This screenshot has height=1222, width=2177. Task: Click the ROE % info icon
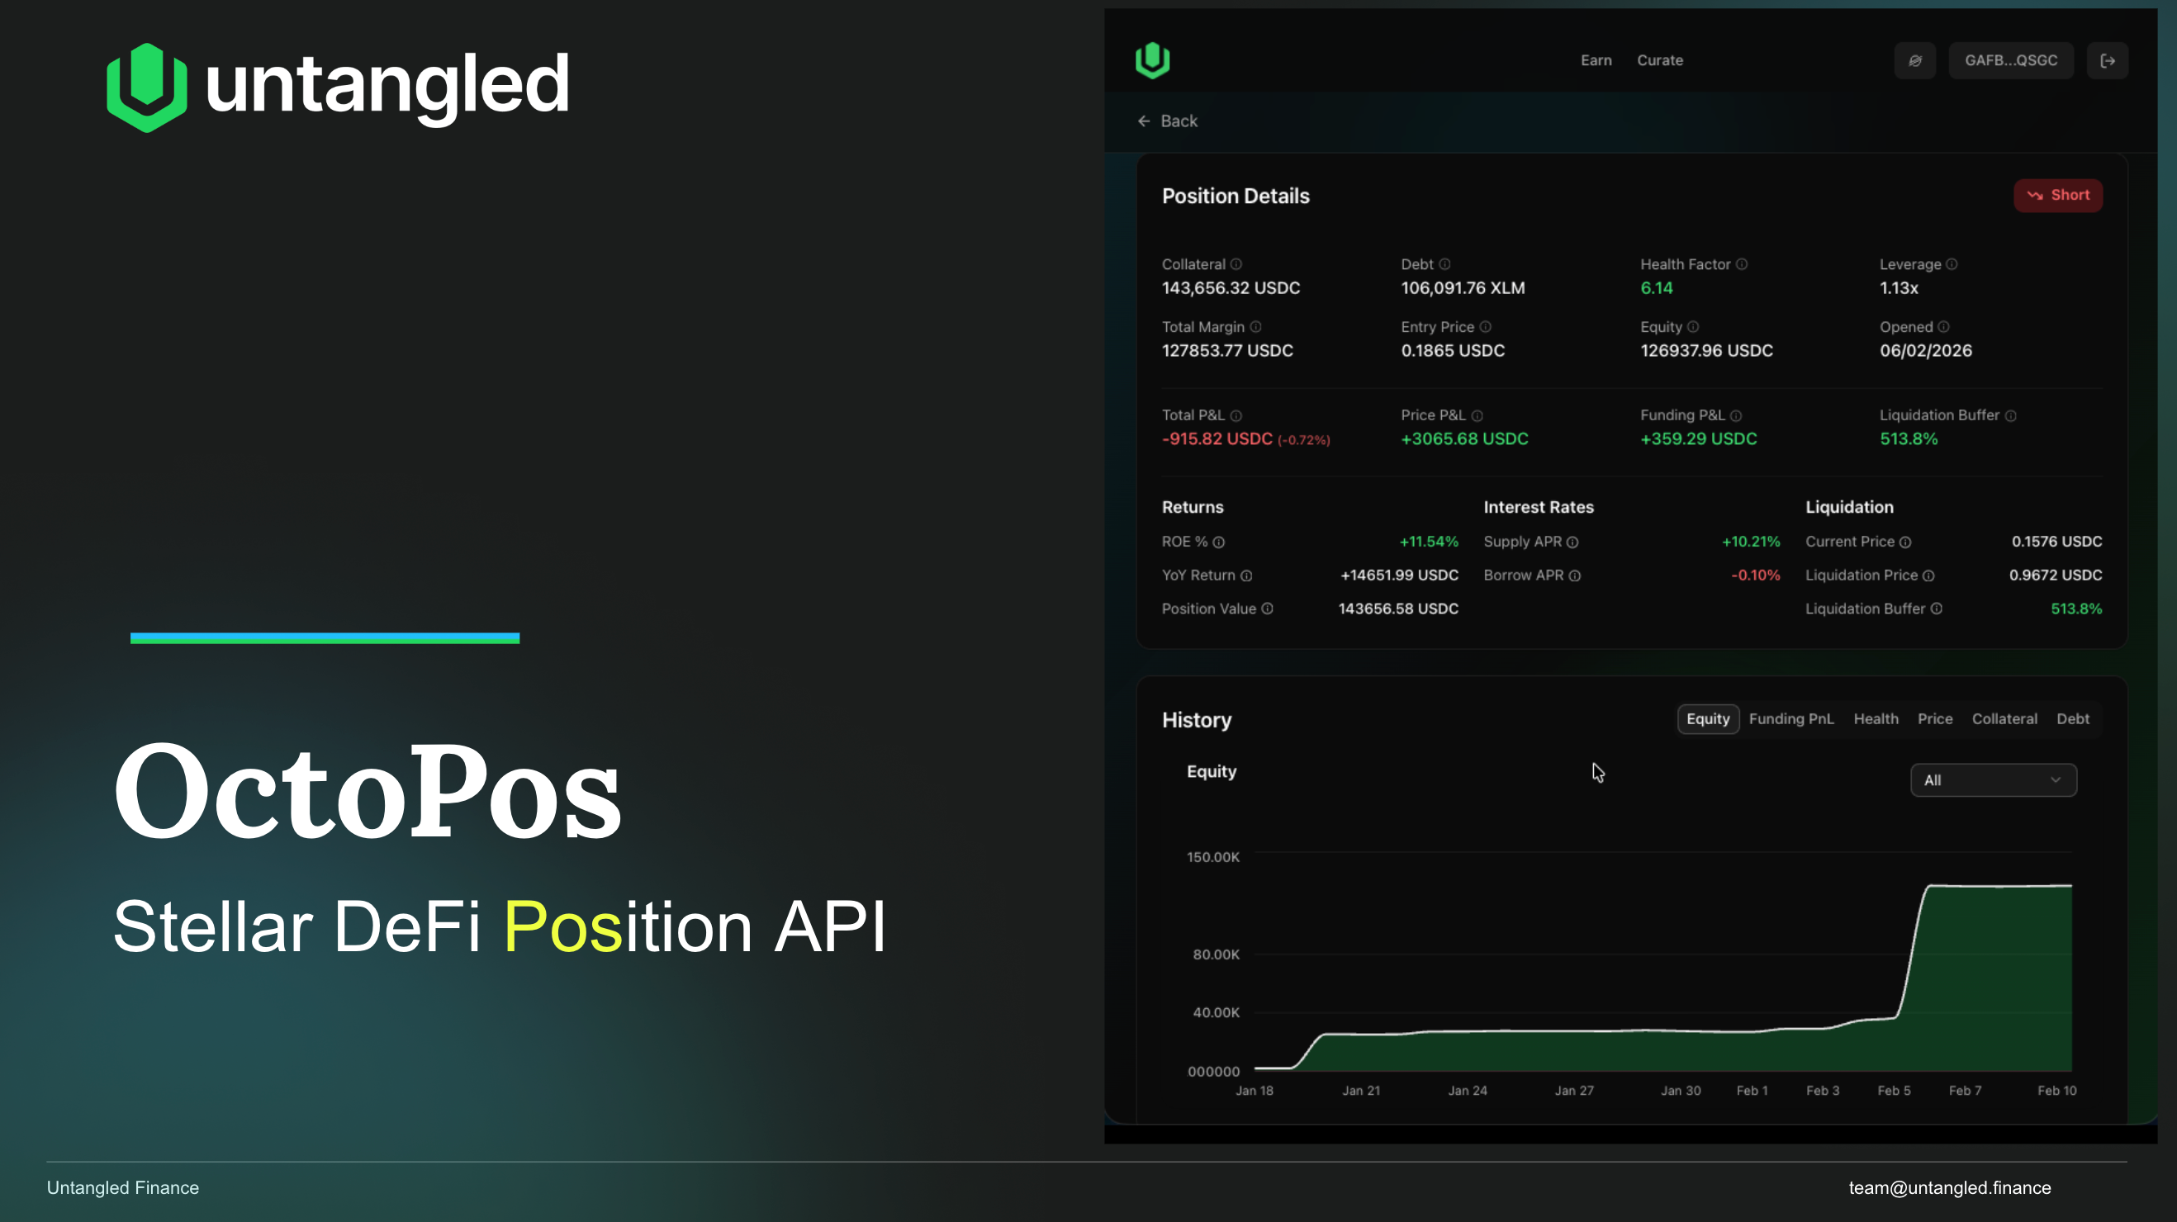[x=1219, y=542]
